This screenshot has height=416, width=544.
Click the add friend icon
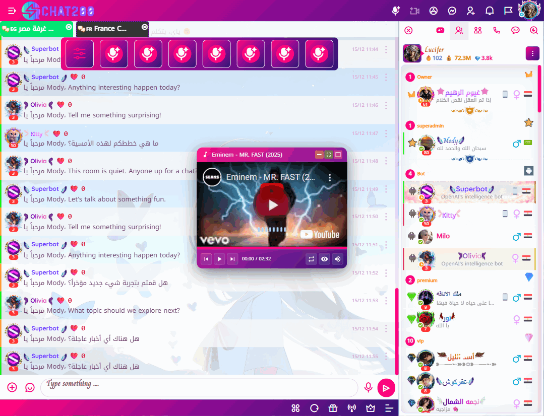(471, 10)
